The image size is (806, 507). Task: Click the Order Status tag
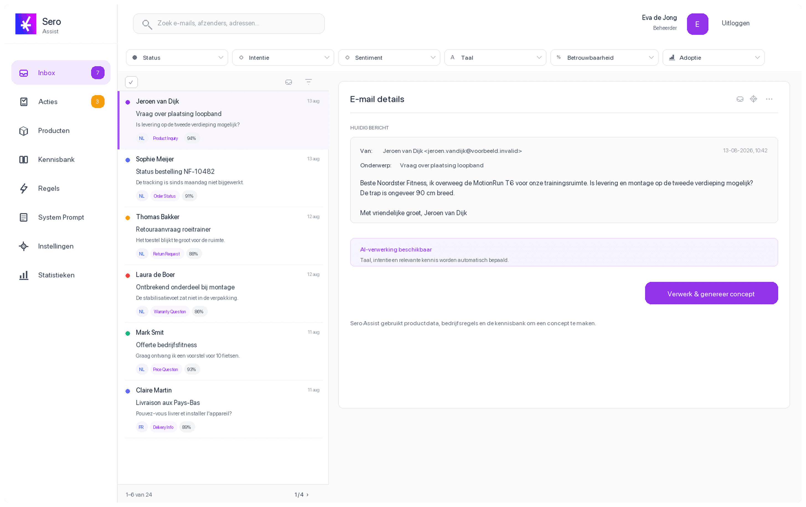tap(164, 196)
